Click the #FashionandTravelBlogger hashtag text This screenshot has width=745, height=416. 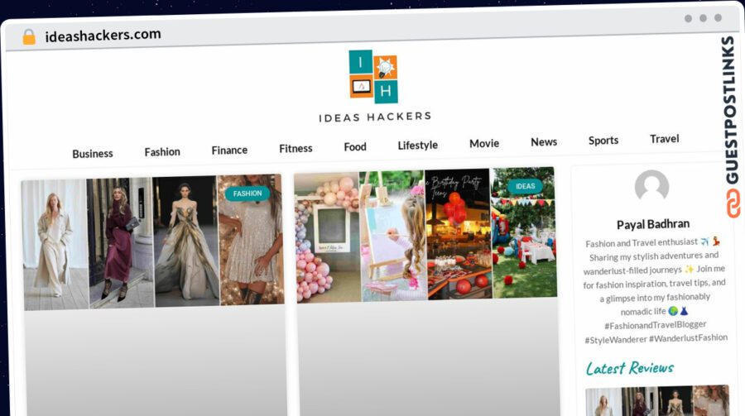pyautogui.click(x=656, y=325)
